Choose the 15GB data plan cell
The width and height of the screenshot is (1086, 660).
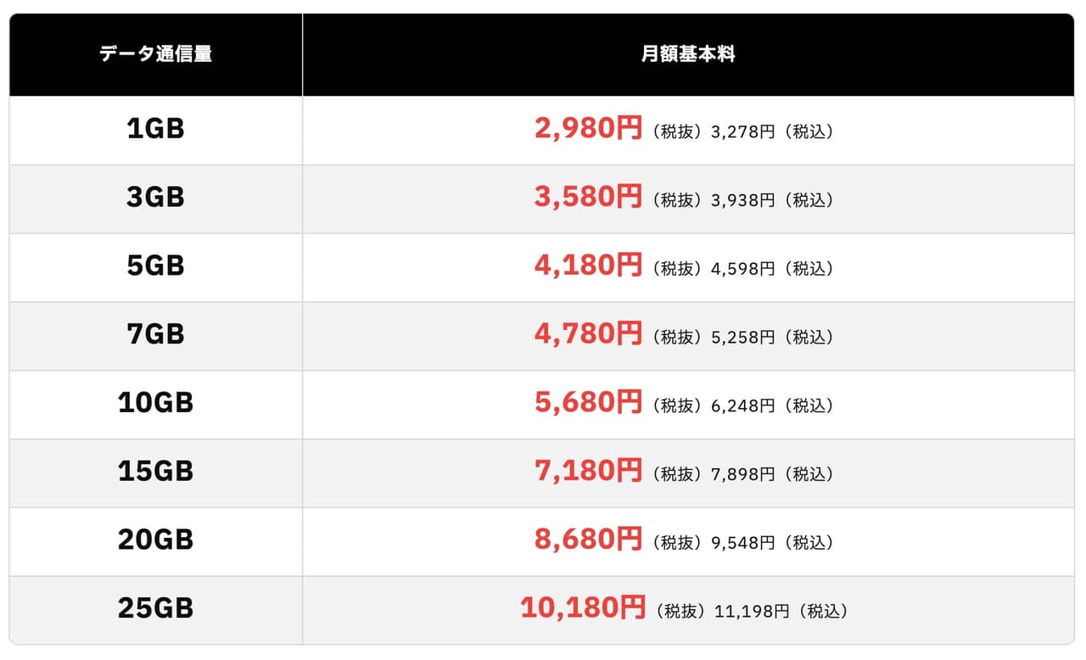coord(155,472)
